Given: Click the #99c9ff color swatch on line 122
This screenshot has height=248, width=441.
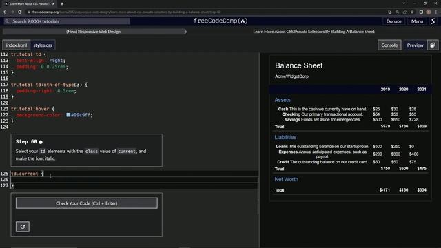Looking at the screenshot, I should 68,115.
